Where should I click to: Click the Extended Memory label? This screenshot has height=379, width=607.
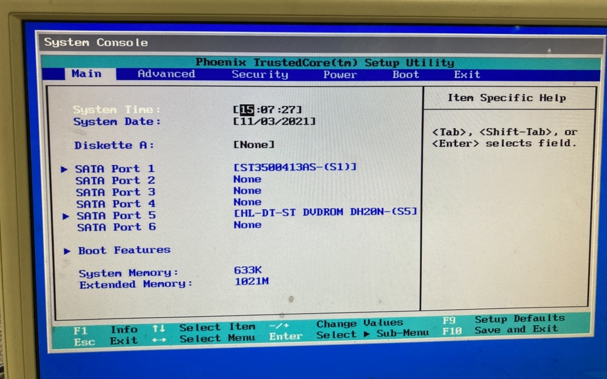point(136,285)
